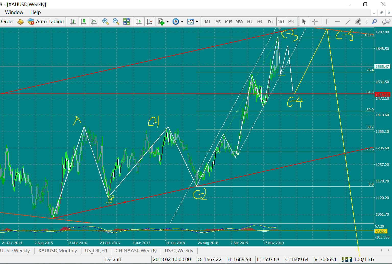Select the H1 timeframe
This screenshot has width=392, height=264.
pyautogui.click(x=250, y=22)
